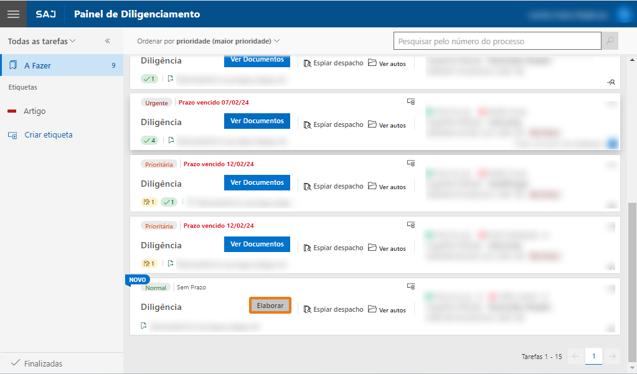637x374 pixels.
Task: Click the search magnifier icon
Action: (x=610, y=41)
